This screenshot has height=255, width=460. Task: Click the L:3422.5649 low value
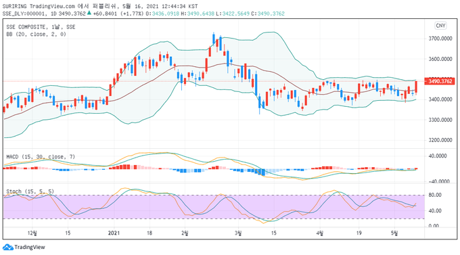click(233, 14)
